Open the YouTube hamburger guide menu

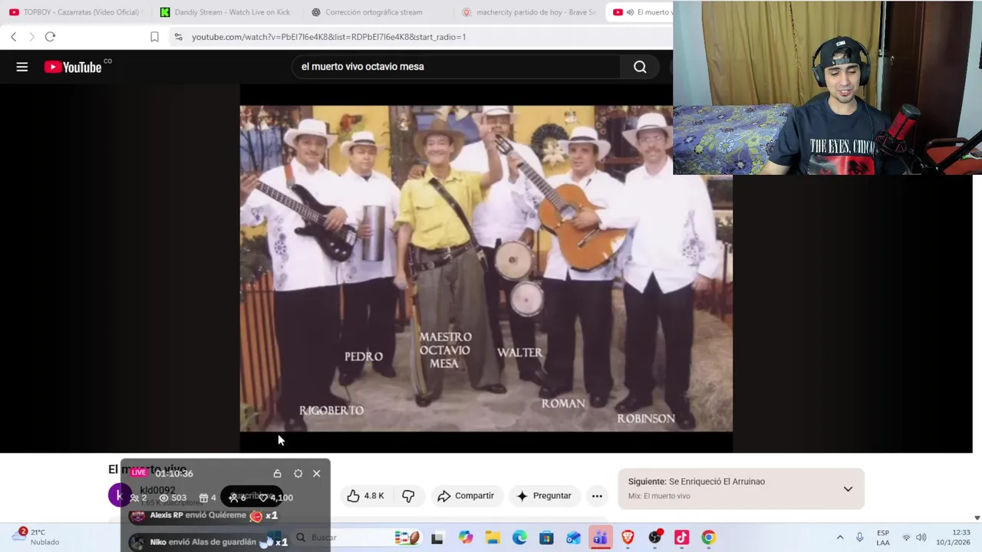coord(22,67)
